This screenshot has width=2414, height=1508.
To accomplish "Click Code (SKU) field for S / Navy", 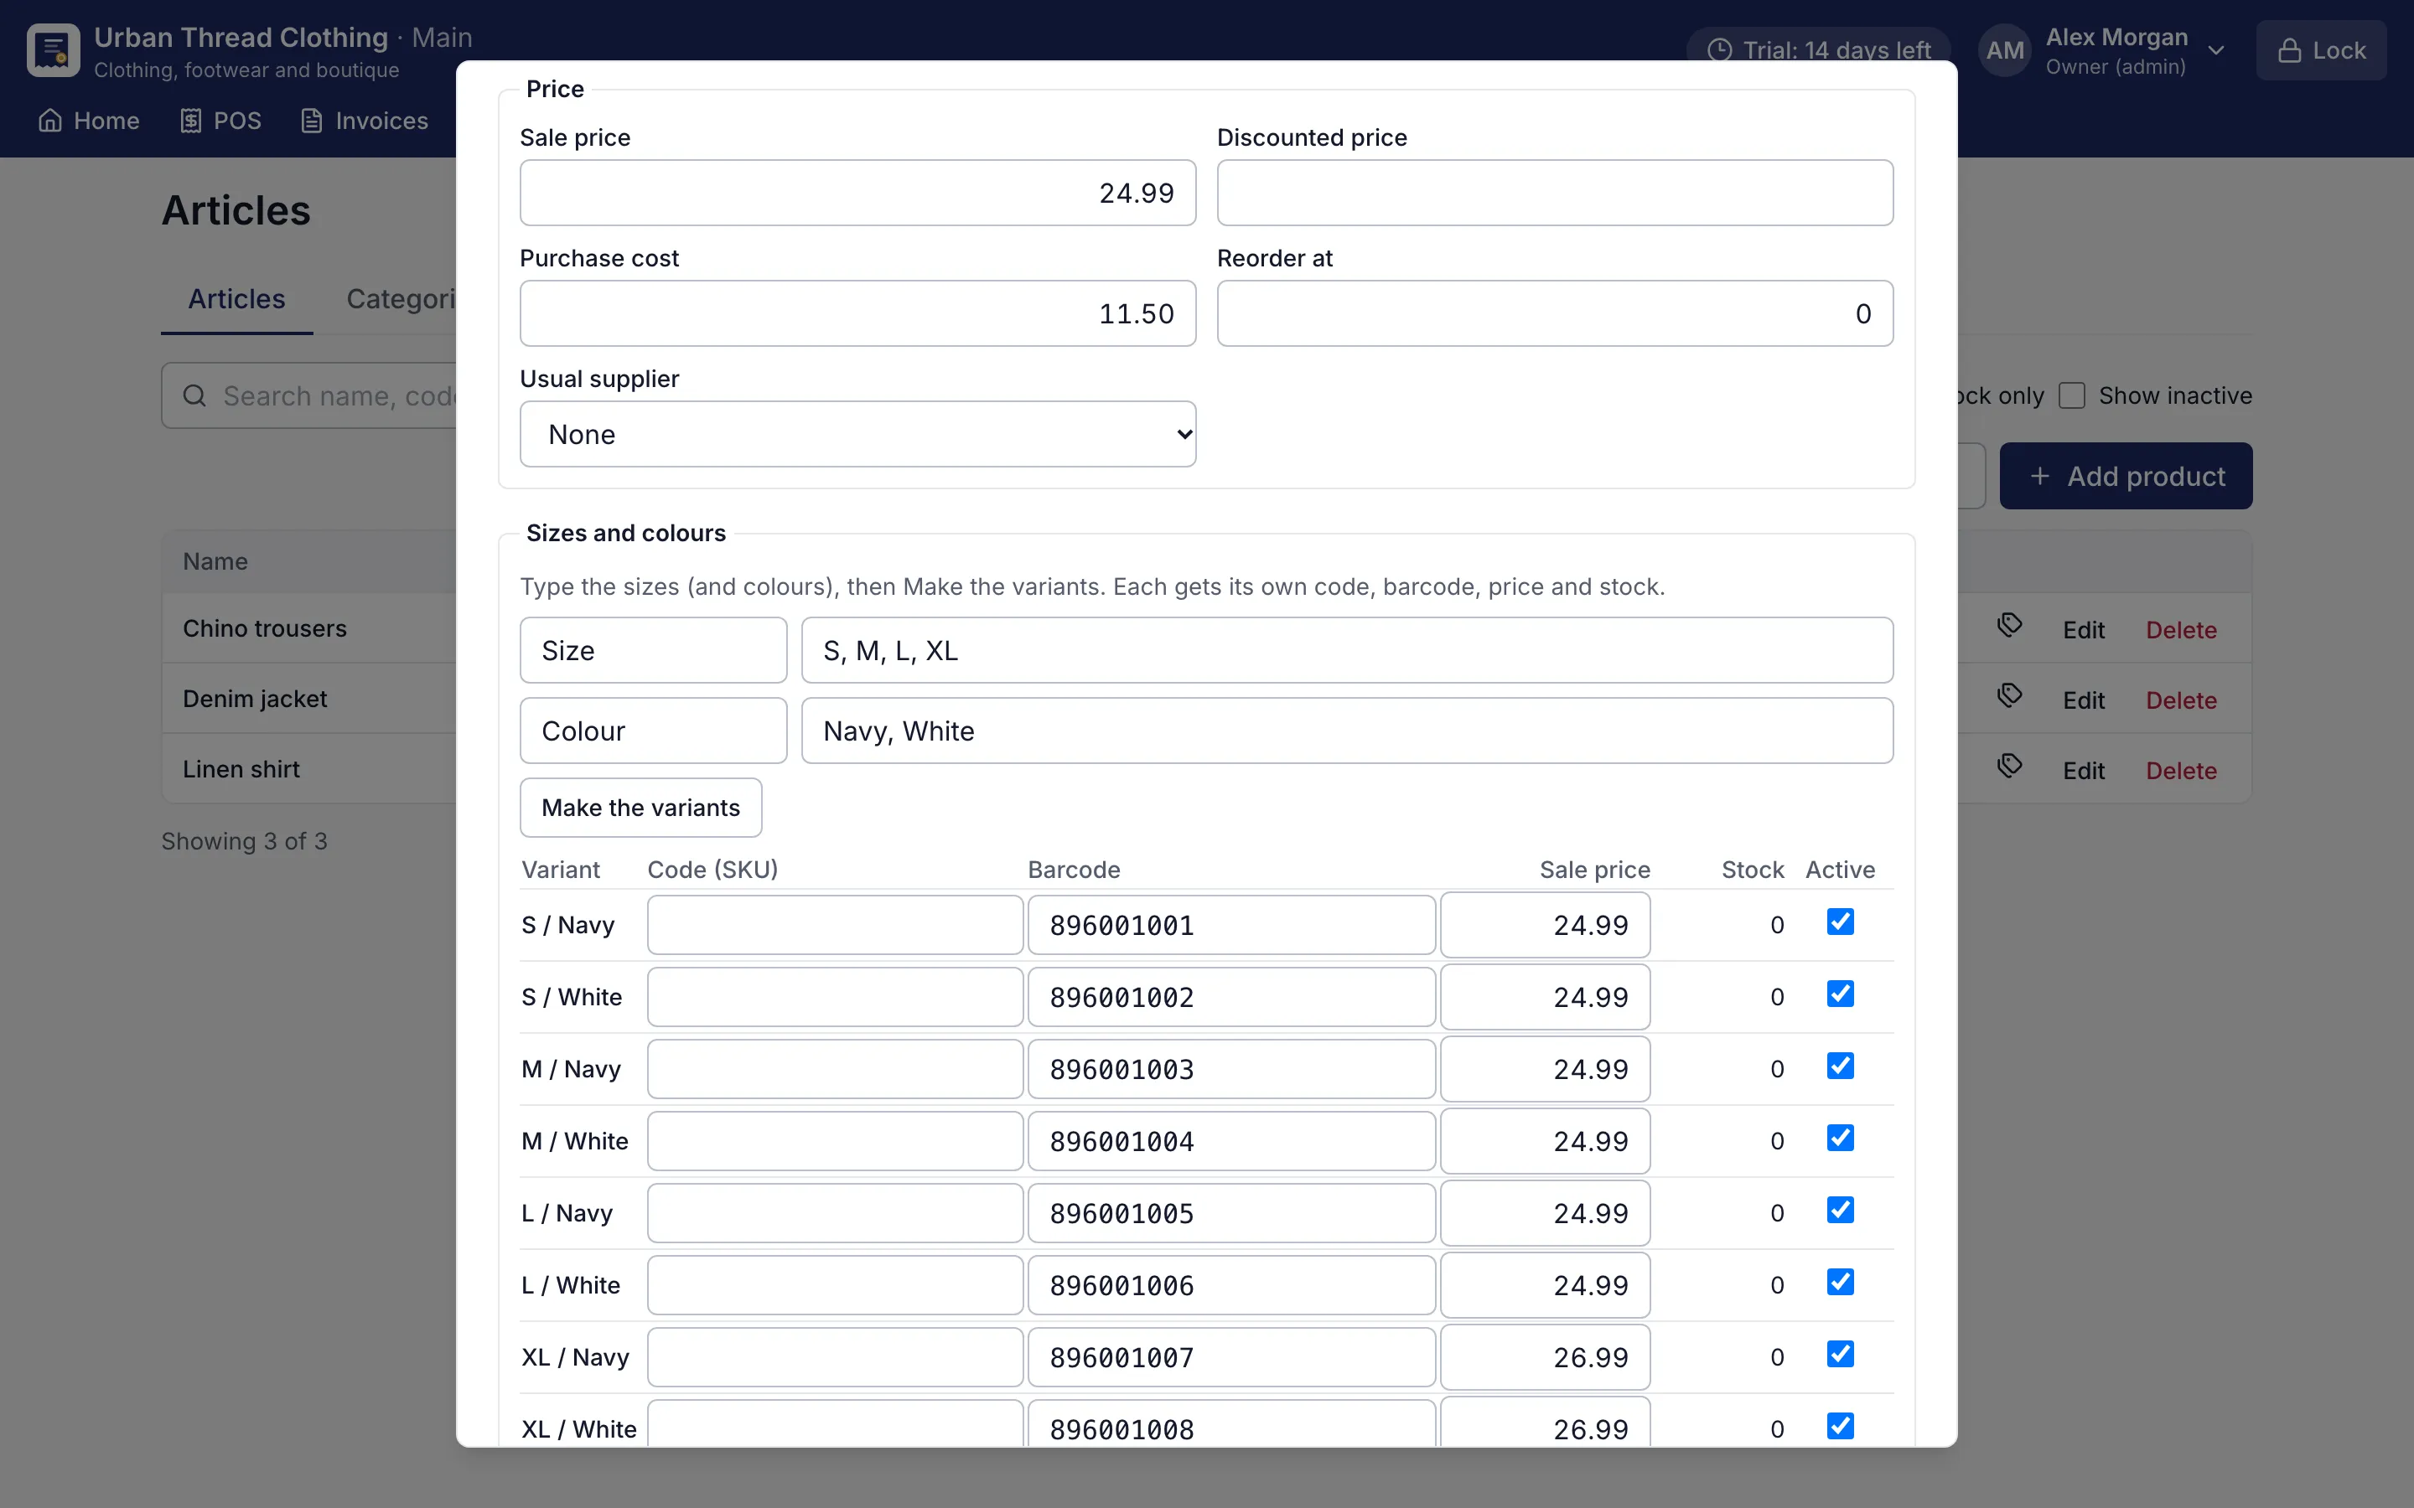I will tap(835, 925).
